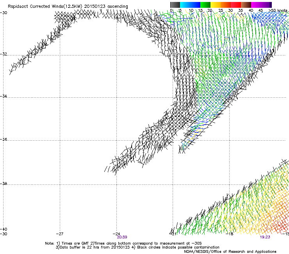
Task: Click the green 15-20 knots legend swatch
Action: coord(205,5)
